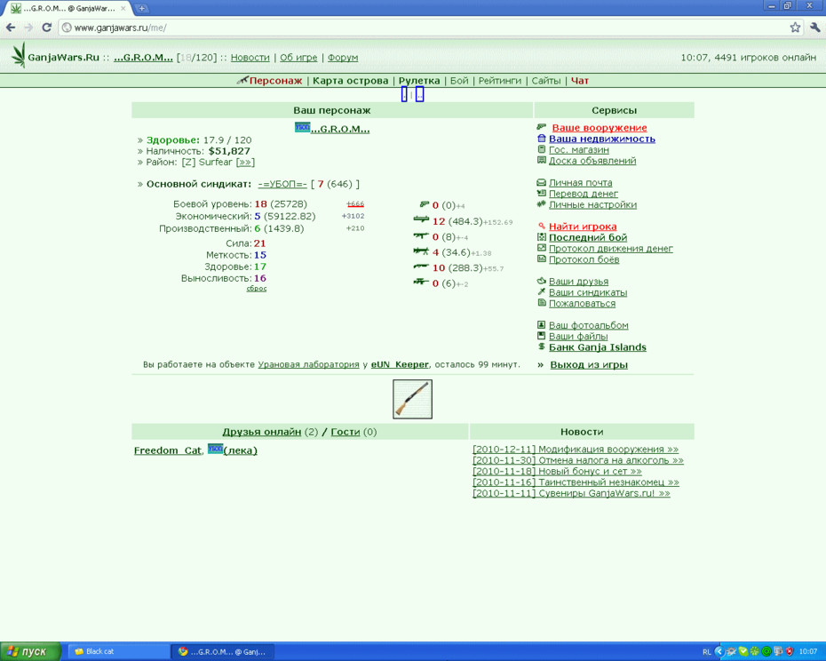Click the icon beside Ваши друзья
Image resolution: width=826 pixels, height=661 pixels.
coord(541,281)
